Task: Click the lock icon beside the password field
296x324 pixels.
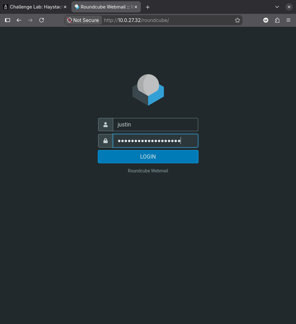Action: pyautogui.click(x=106, y=141)
